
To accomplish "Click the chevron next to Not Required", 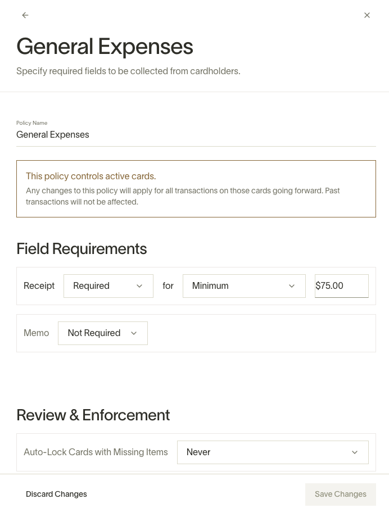I will coord(134,333).
